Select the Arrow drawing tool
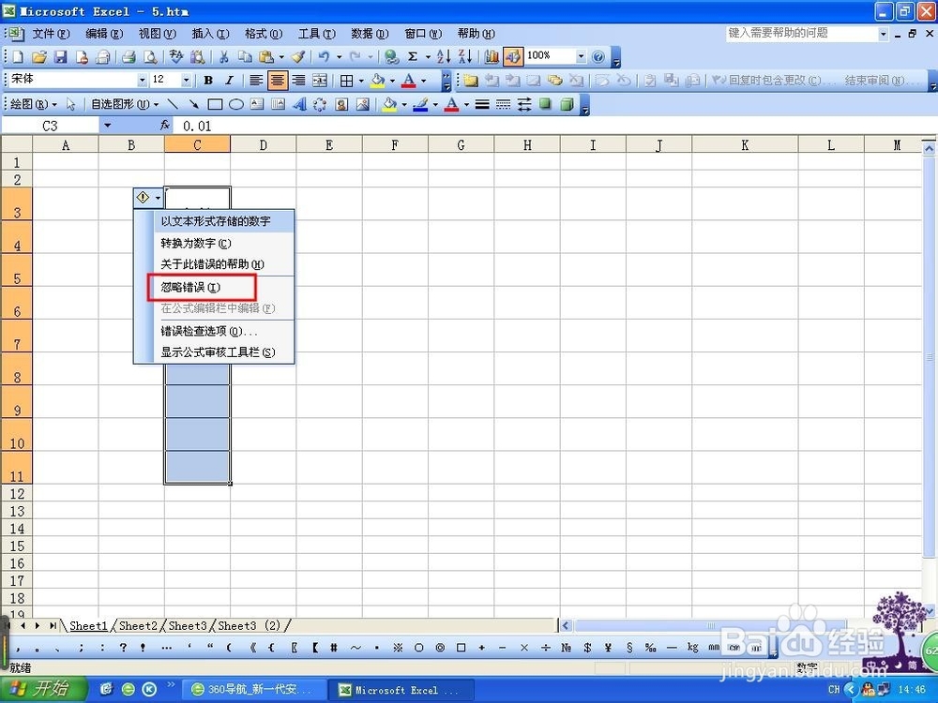This screenshot has height=703, width=938. point(194,105)
